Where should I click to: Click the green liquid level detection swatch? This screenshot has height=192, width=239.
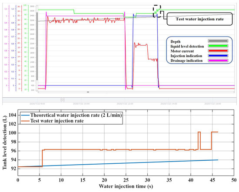(218, 46)
